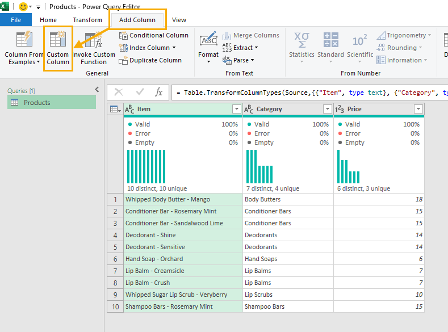Click cell Hand Soaps
Image resolution: width=448 pixels, height=332 pixels.
click(x=288, y=259)
